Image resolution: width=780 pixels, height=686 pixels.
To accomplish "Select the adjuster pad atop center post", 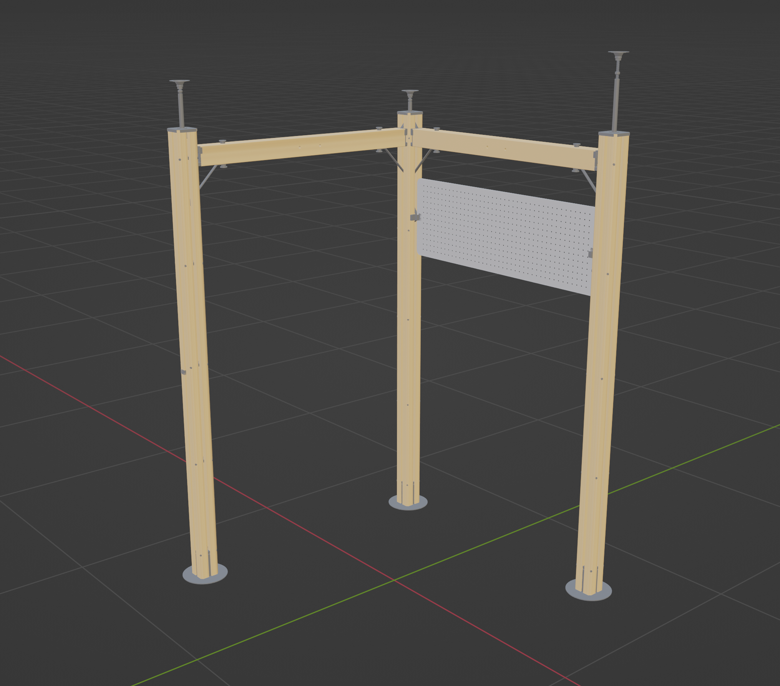I will pos(410,92).
